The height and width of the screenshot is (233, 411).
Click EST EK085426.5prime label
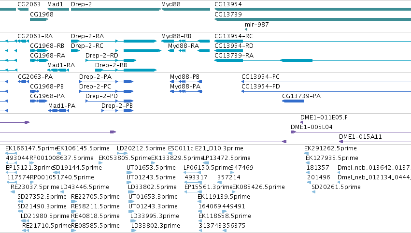point(258,187)
